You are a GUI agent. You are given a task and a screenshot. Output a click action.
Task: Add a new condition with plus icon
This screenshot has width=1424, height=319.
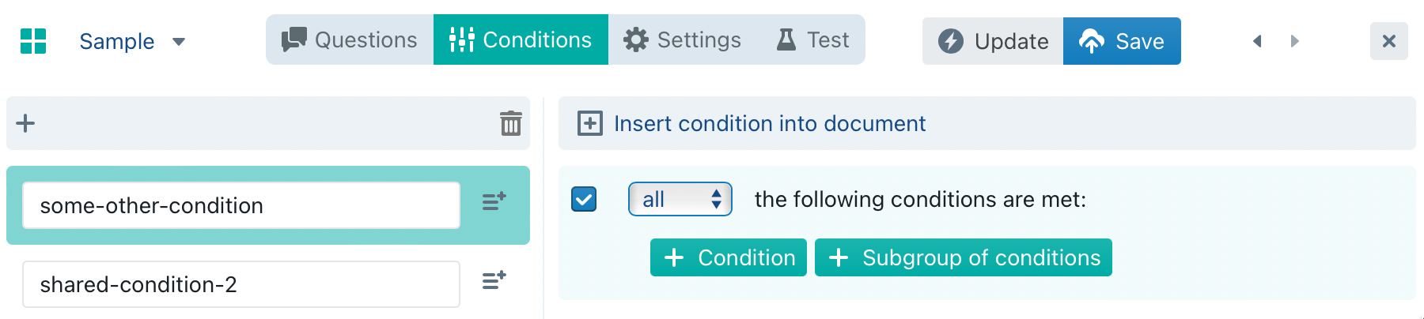click(25, 123)
